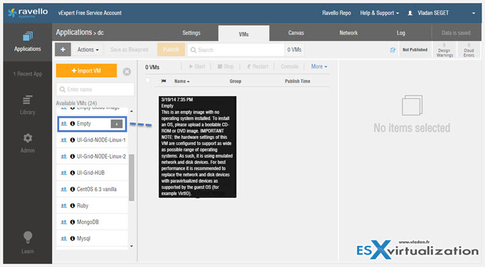Click the Stop button
485x267 pixels.
[x=226, y=67]
